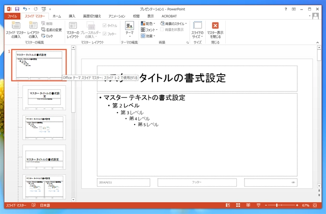The image size is (326, 214).
Task: Select the two content layout thumbnail
Action: (x=44, y=187)
